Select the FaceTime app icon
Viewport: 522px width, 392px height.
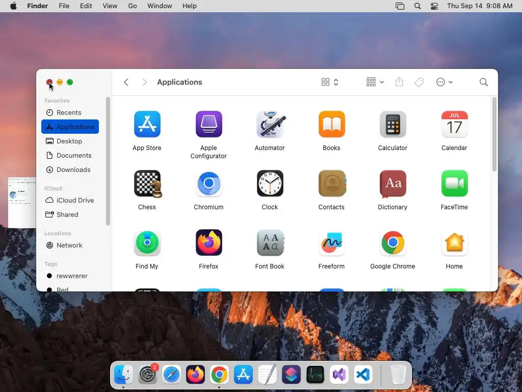pos(454,183)
